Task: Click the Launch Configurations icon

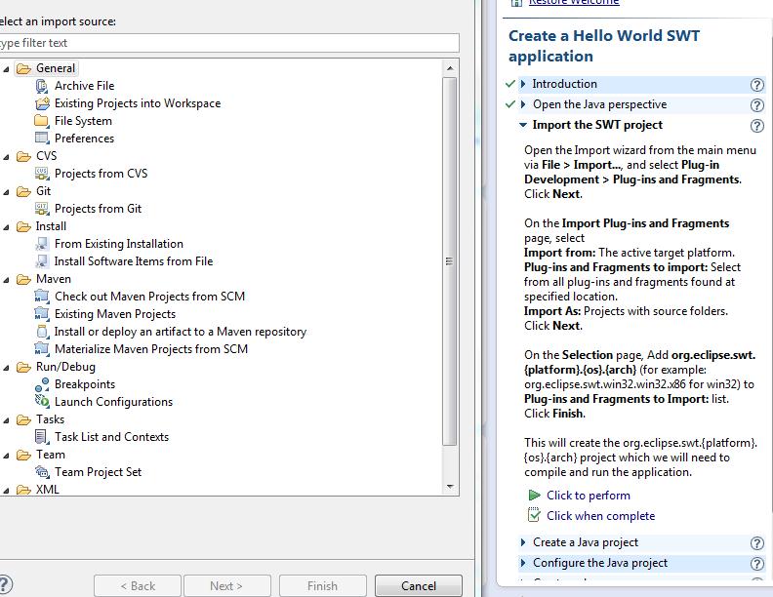Action: (42, 402)
